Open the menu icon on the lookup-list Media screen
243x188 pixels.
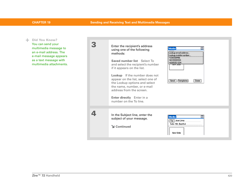[202, 48]
